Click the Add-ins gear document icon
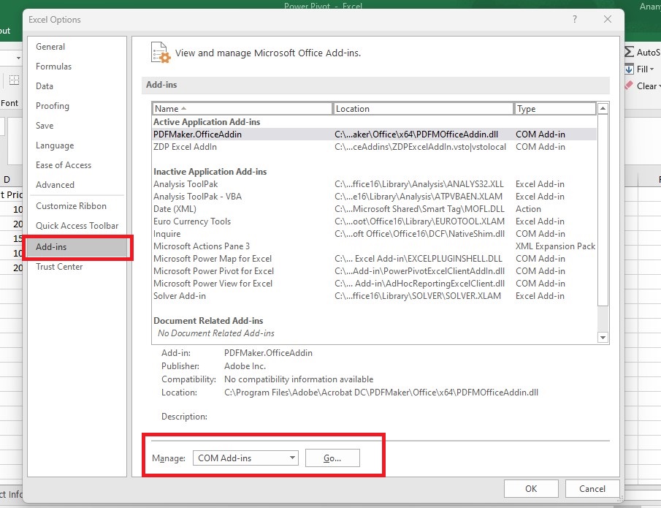This screenshot has width=661, height=508. [161, 53]
